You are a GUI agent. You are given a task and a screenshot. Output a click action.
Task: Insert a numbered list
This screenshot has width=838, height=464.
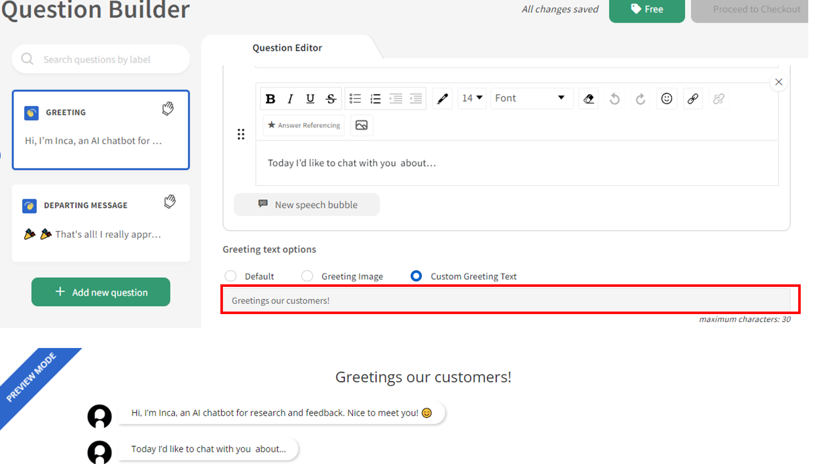tap(375, 99)
